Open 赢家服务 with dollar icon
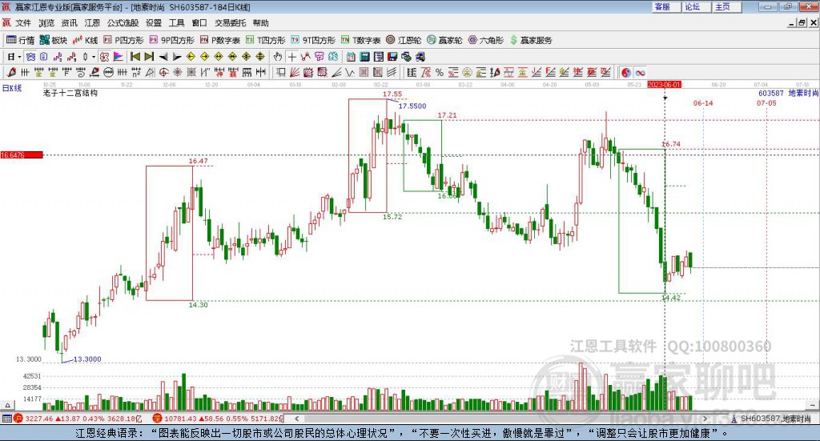The image size is (820, 441). click(531, 40)
